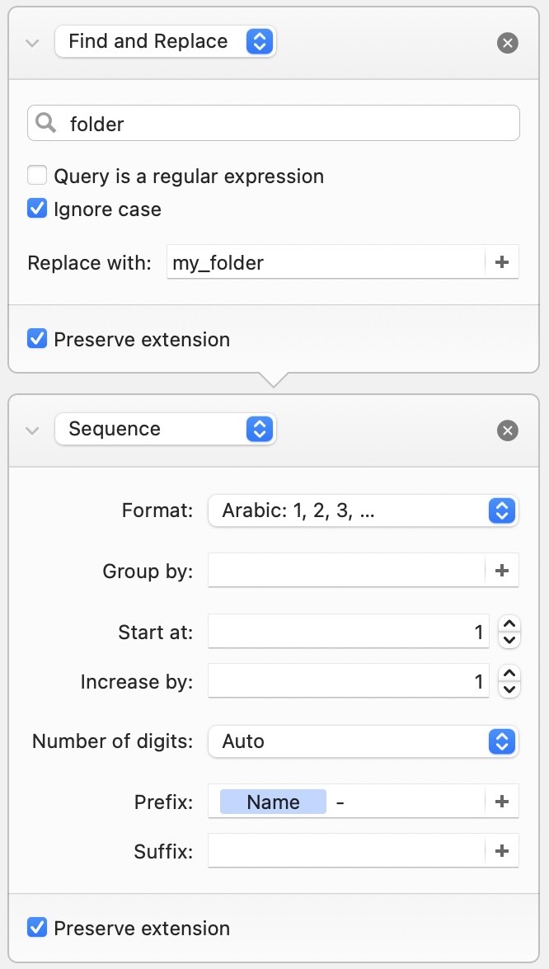Remove the Find and Replace action
Screen dimensions: 549x969
tap(507, 43)
